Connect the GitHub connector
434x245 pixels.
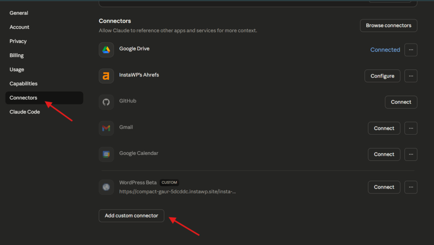(401, 102)
